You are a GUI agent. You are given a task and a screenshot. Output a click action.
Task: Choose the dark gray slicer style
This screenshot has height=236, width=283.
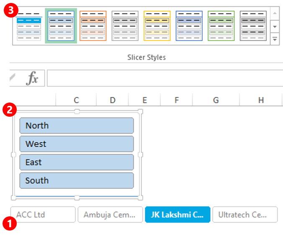tap(253, 26)
